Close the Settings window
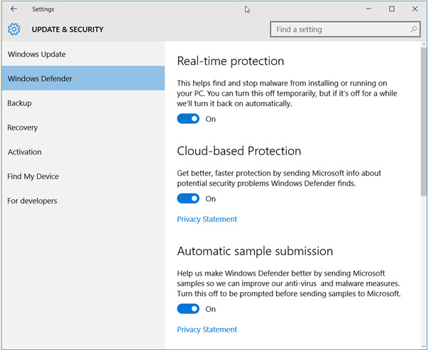 414,9
